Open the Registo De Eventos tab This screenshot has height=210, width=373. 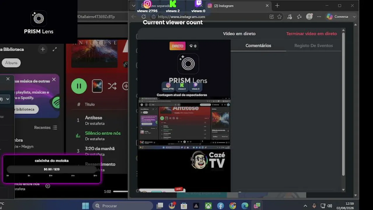click(x=314, y=45)
